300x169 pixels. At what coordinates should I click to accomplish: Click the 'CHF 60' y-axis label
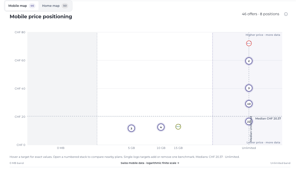(x=20, y=60)
